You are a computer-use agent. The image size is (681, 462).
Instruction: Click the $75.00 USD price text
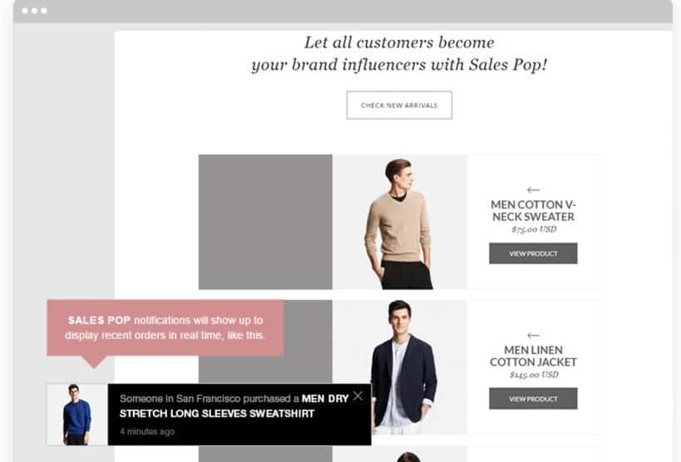(534, 229)
